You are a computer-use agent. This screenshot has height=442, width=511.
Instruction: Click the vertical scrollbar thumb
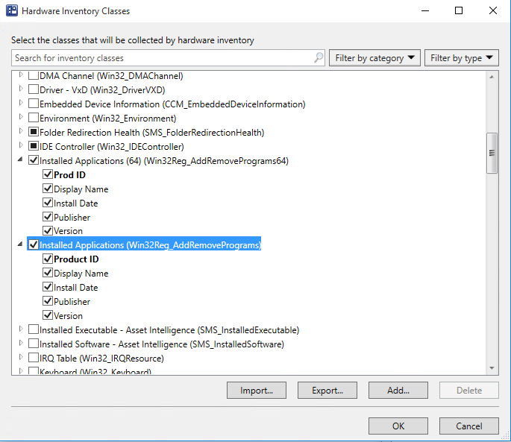[x=492, y=153]
